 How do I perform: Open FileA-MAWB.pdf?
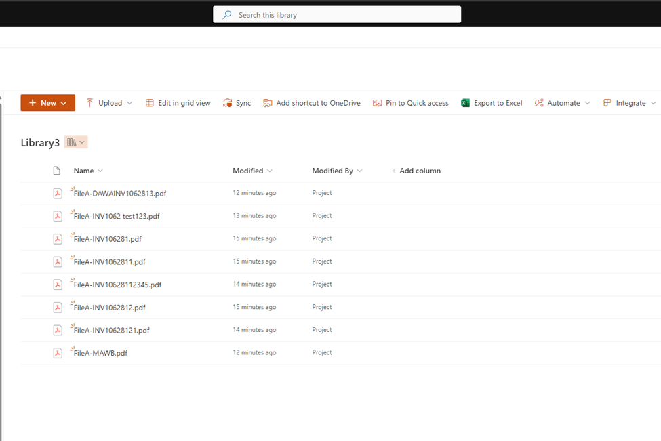[100, 353]
